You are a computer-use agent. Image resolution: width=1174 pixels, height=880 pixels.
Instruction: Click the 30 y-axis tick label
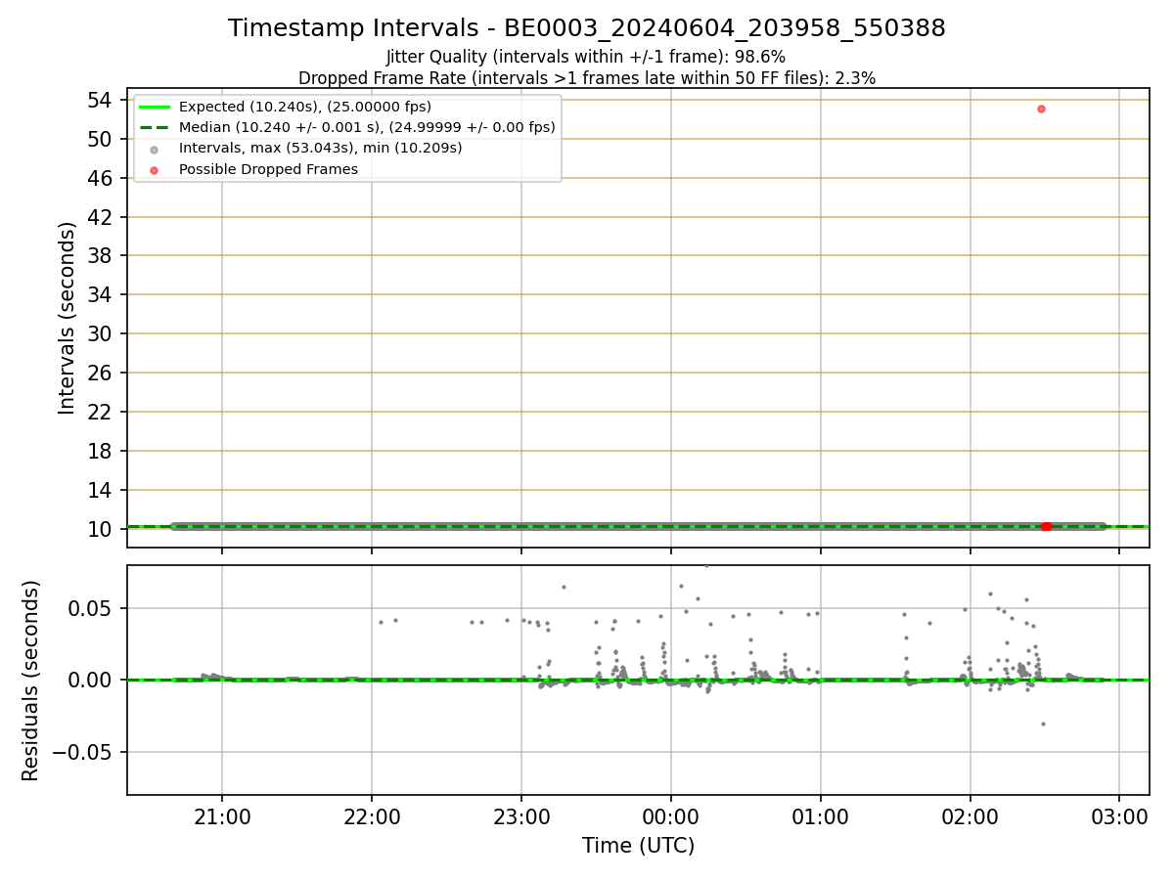click(x=101, y=334)
